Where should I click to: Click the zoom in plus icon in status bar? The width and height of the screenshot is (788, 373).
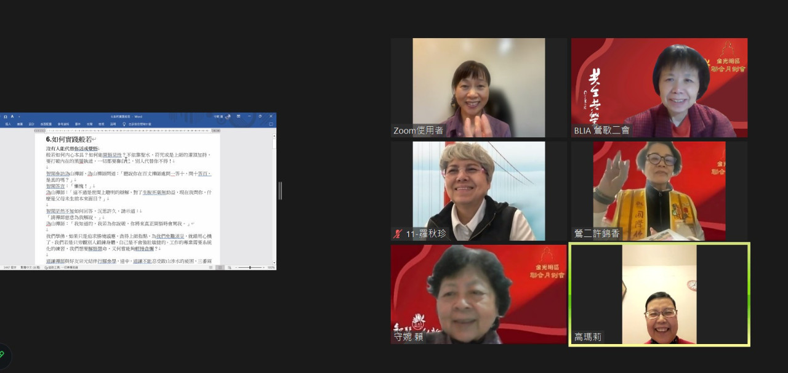[x=263, y=268]
